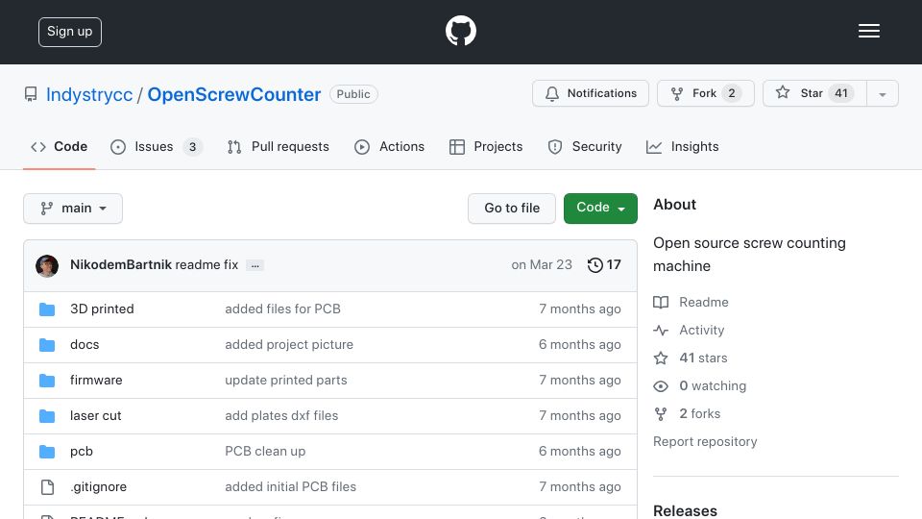Open the Indystrycc owner link
Viewport: 922px width, 519px height.
[x=89, y=95]
